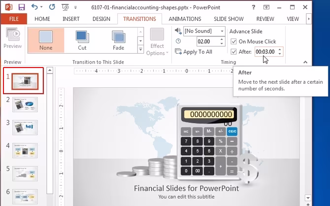
Task: Click slide panel scrollbar up arrow
Action: coord(50,70)
